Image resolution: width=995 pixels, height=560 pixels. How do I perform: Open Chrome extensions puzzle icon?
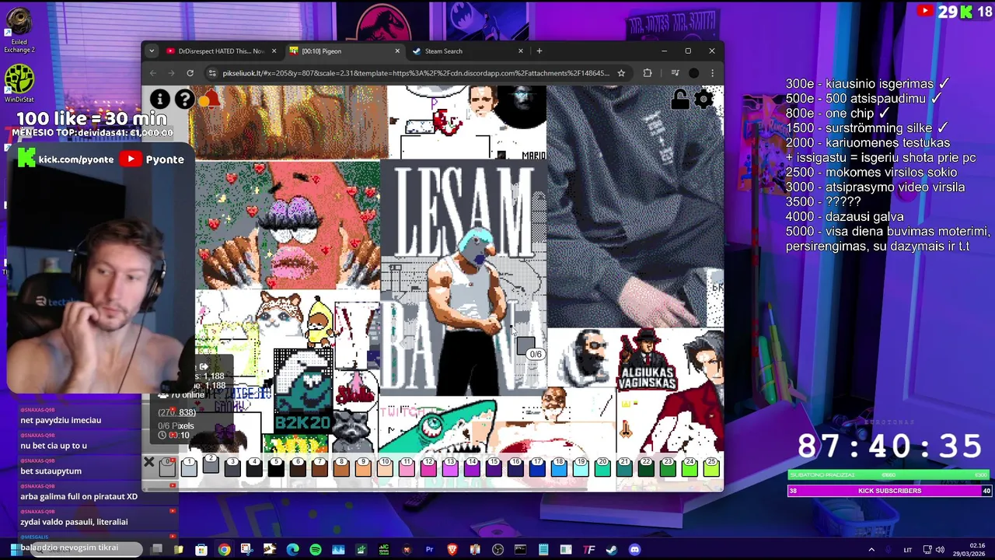pyautogui.click(x=648, y=73)
